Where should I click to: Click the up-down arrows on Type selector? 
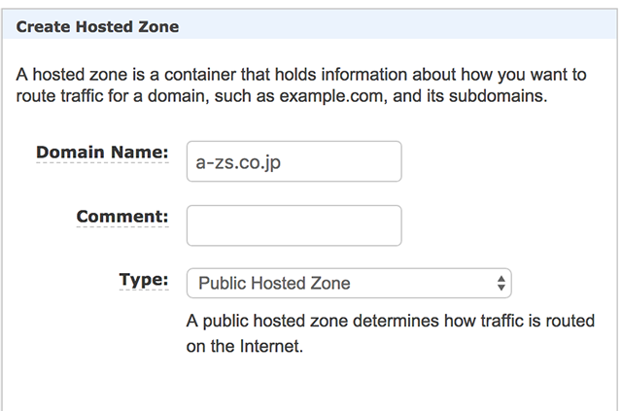pos(501,284)
